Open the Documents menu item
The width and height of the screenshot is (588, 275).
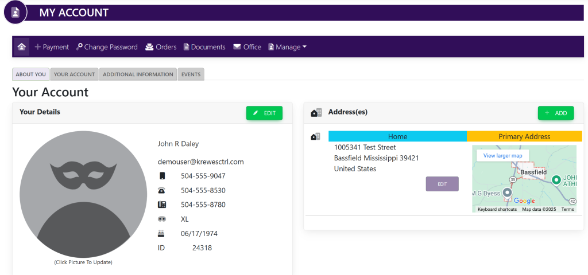click(204, 47)
